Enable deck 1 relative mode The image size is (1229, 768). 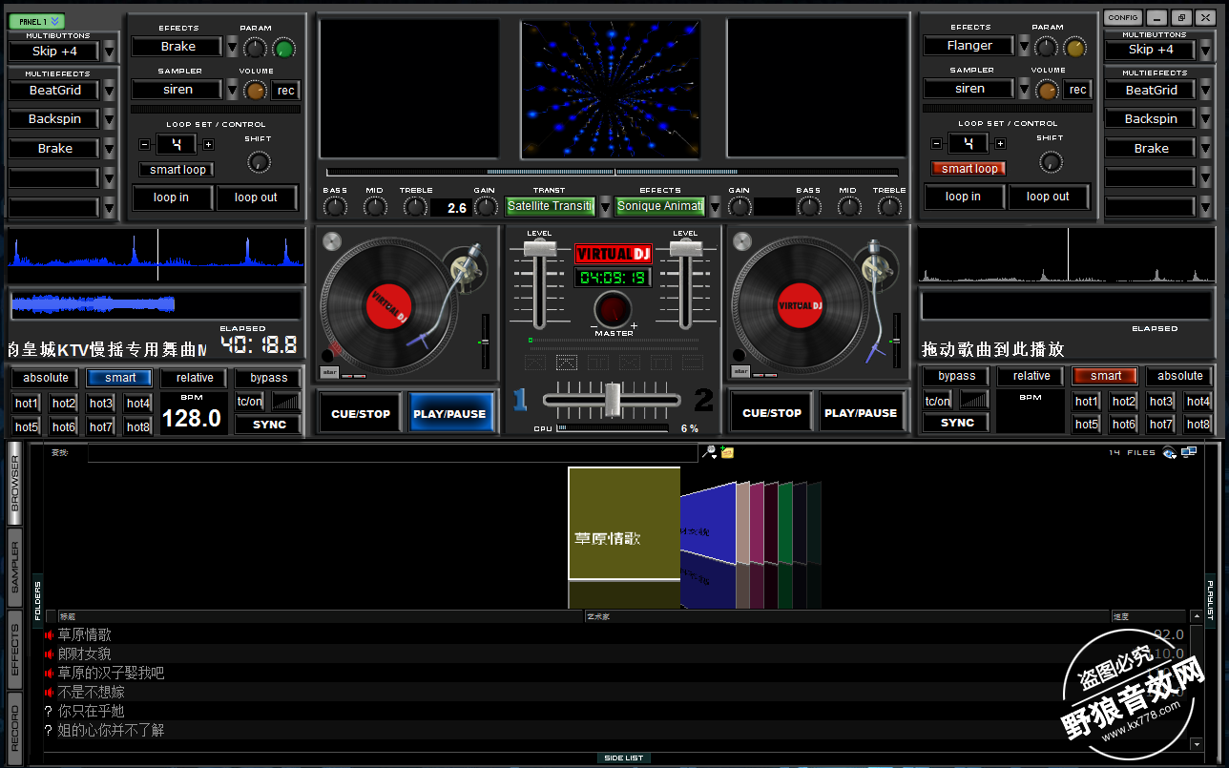[195, 378]
